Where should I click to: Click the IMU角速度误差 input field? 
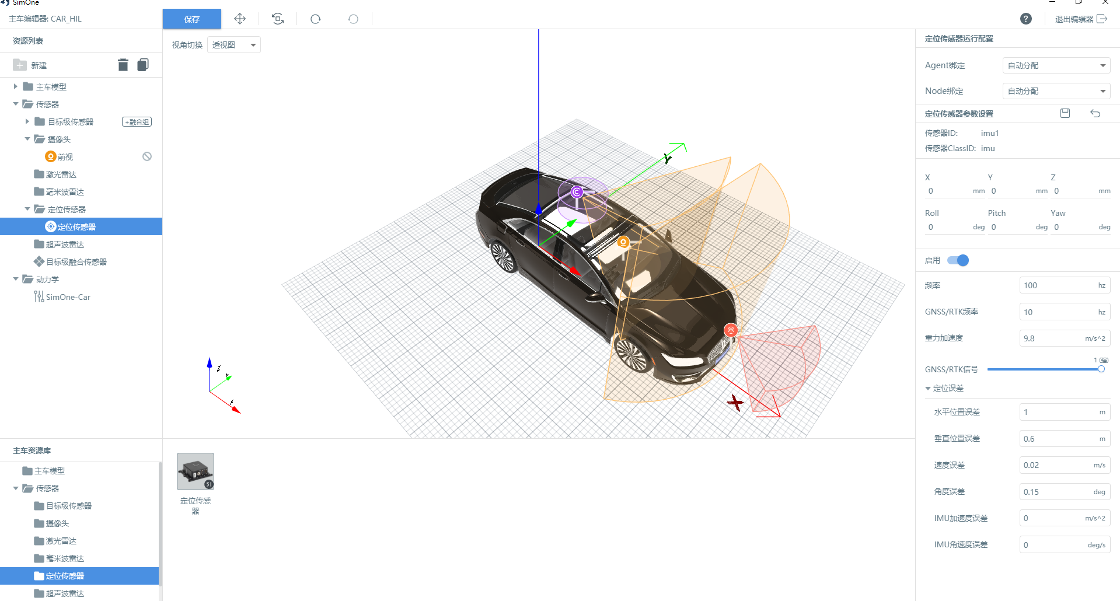[1065, 545]
